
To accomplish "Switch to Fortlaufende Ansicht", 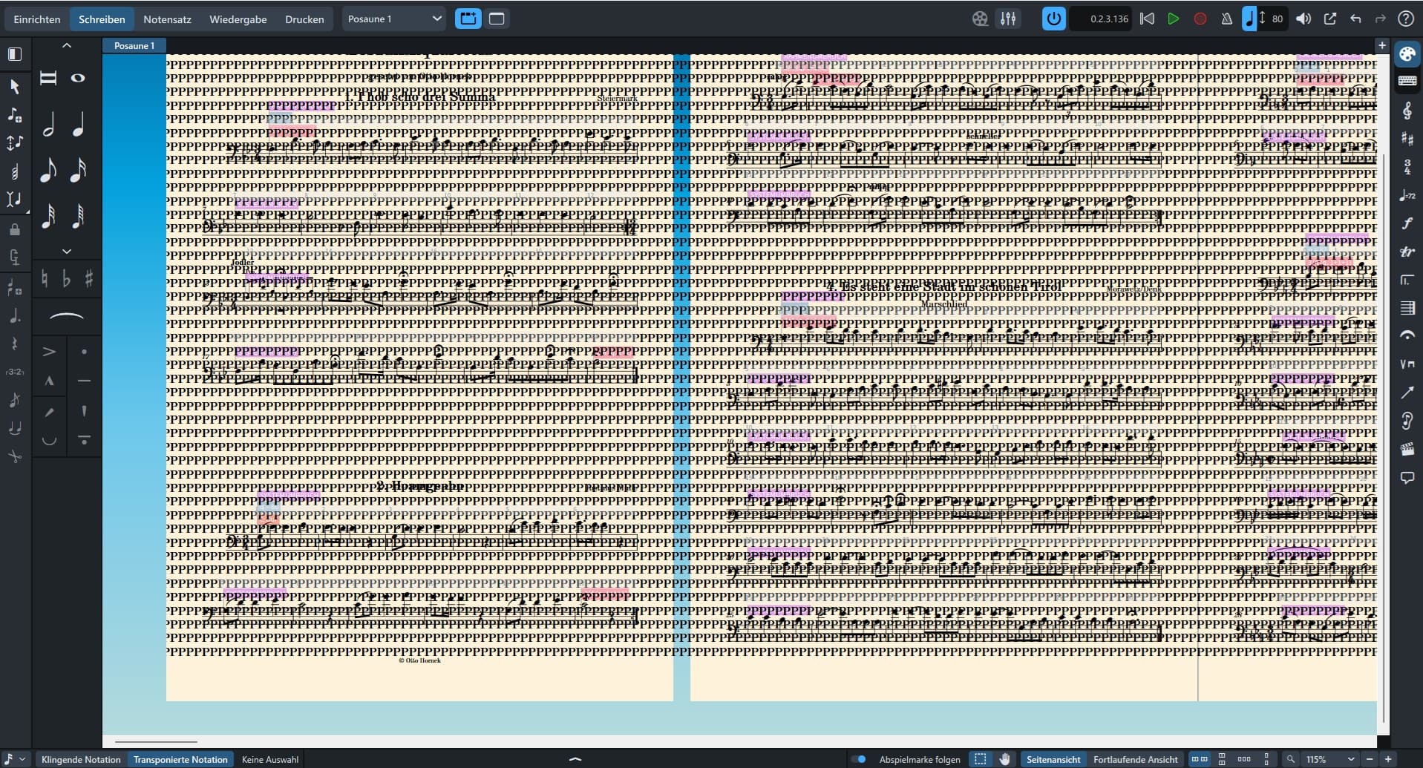I will tap(1135, 759).
